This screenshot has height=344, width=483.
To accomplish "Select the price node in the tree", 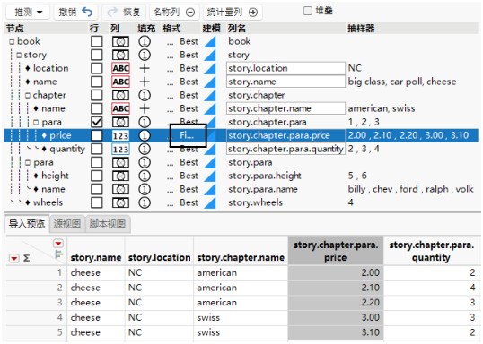I will point(60,135).
